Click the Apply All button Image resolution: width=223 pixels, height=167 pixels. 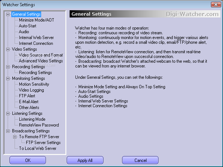tap(85, 160)
